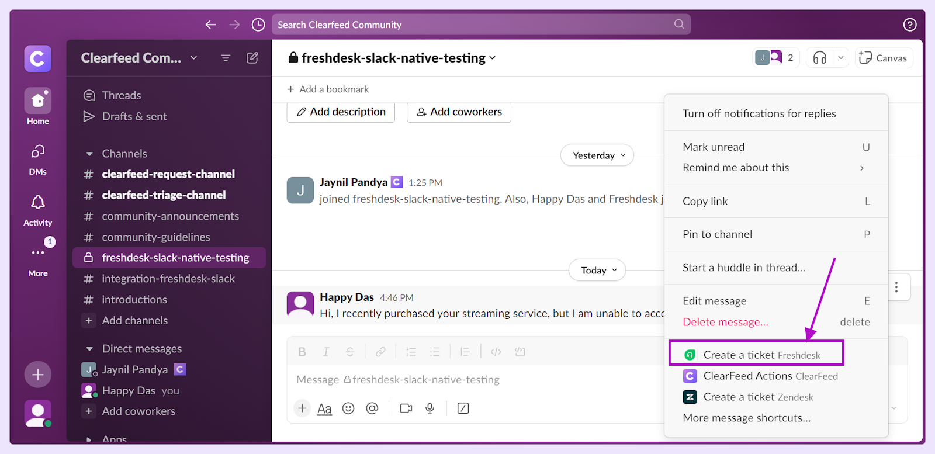Toggle code block formatting
Screen dimensions: 935x454
(520, 352)
